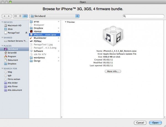Collapse the Preview disclosure triangle
This screenshot has width=166, height=127.
pos(66,22)
